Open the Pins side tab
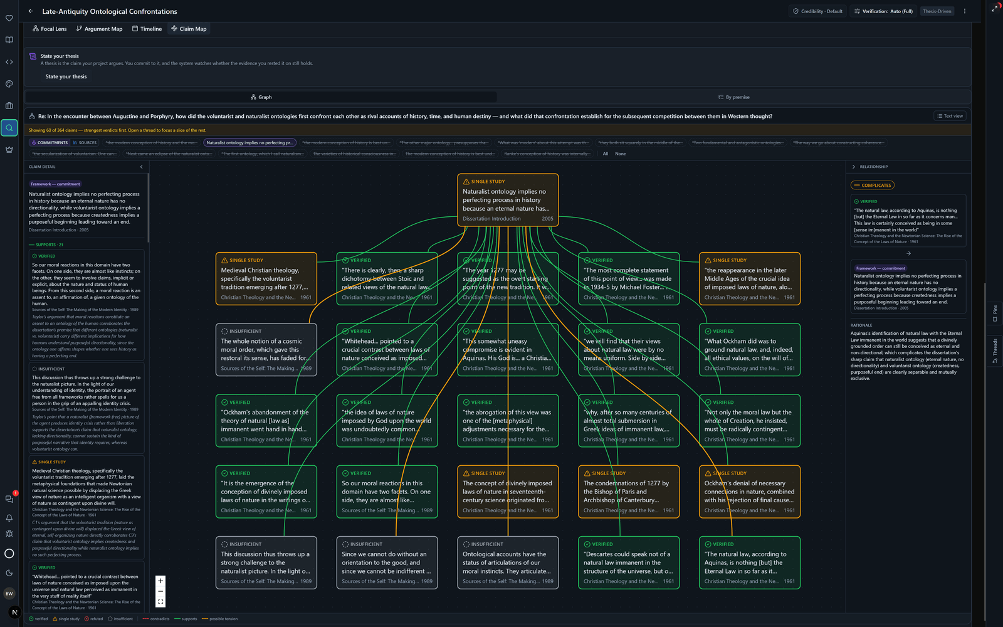Image resolution: width=1003 pixels, height=627 pixels. (x=995, y=313)
